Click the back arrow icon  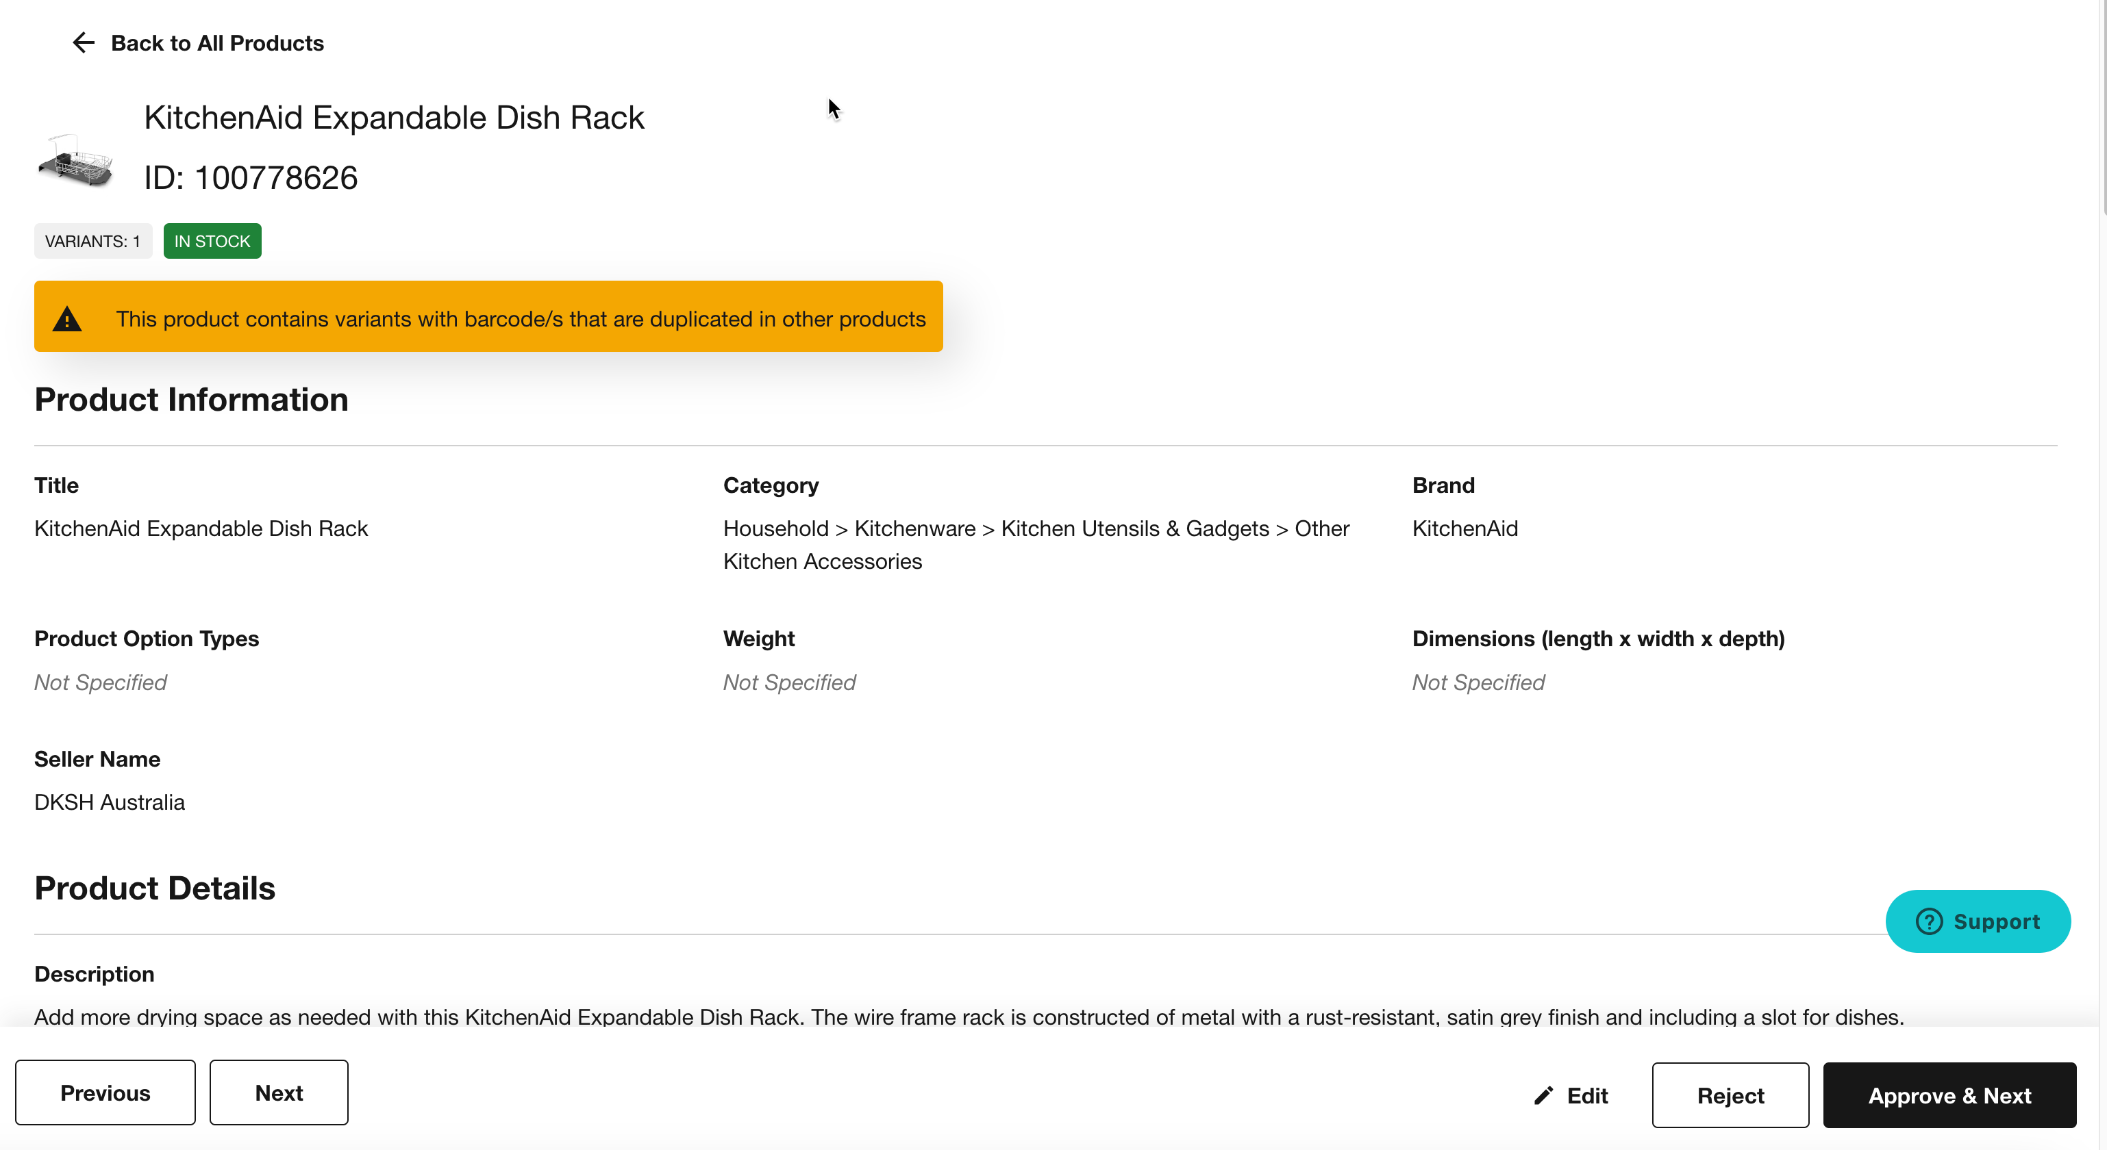click(x=84, y=42)
